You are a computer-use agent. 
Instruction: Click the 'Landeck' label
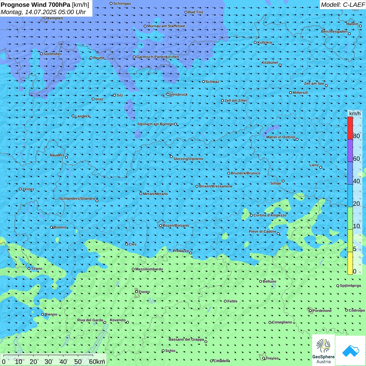tap(83, 116)
